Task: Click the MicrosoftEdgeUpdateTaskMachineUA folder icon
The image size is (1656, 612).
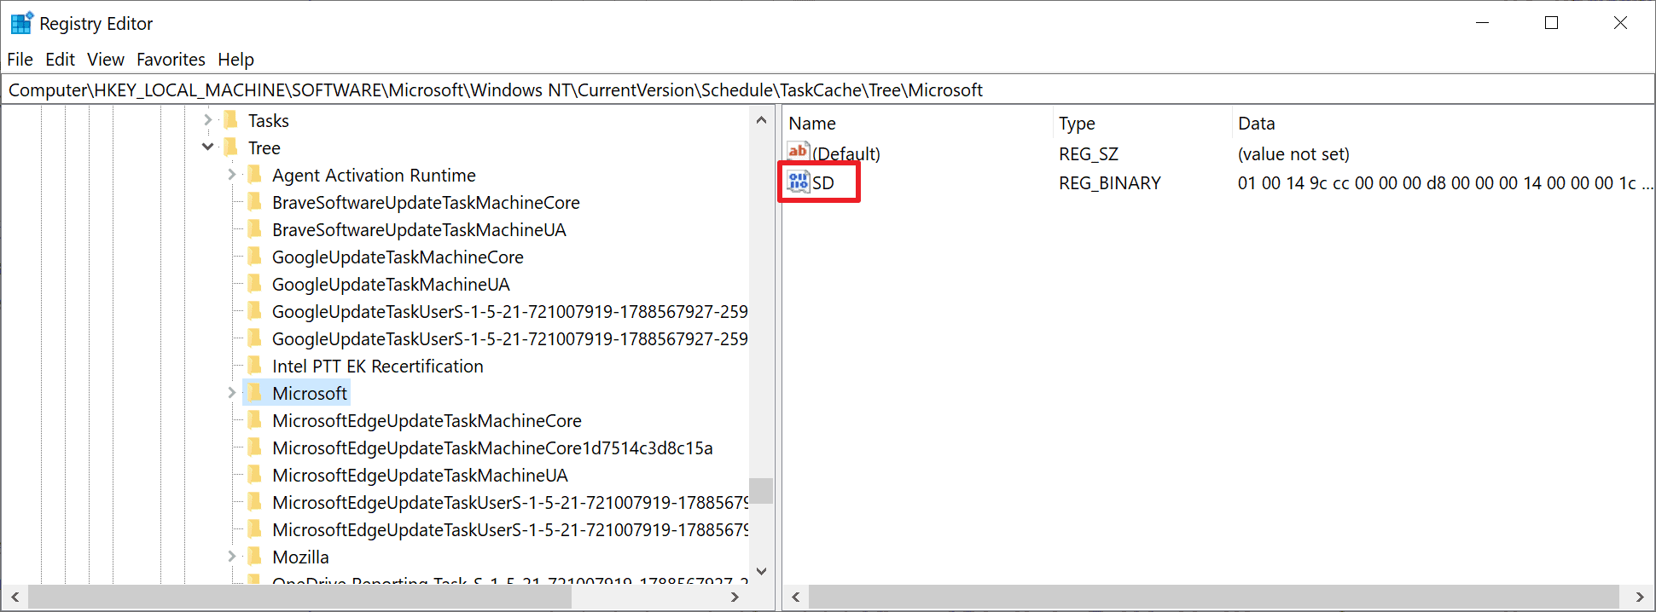Action: coord(254,475)
